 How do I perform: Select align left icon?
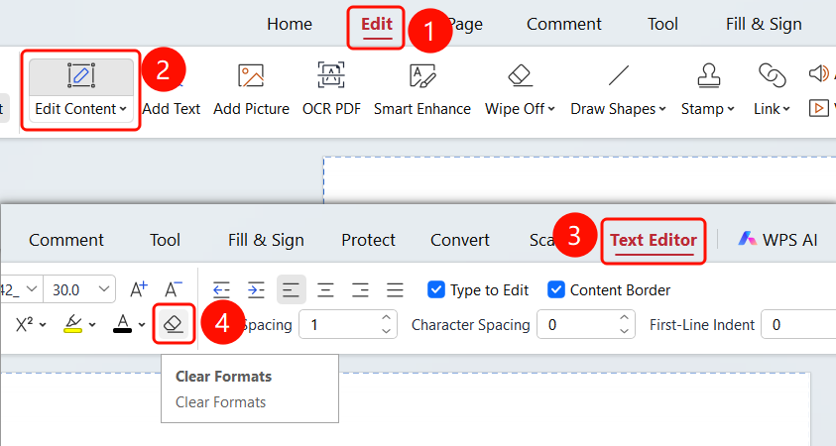[292, 289]
